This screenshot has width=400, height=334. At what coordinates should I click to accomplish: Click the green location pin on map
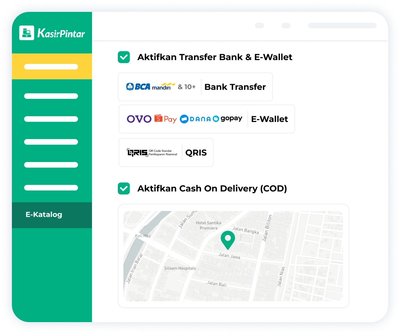tap(228, 240)
